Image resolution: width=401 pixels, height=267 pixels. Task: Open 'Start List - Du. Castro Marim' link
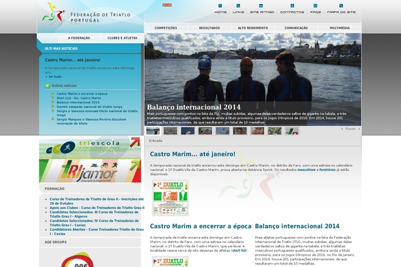pos(79,98)
